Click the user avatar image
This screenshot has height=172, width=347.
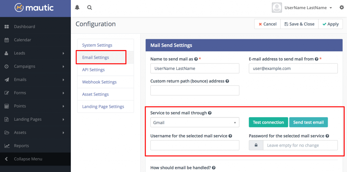click(277, 7)
